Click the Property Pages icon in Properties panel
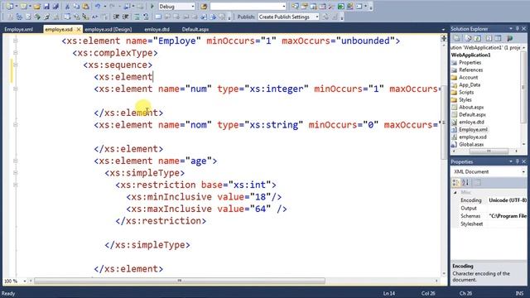Image resolution: width=530 pixels, height=298 pixels. tap(478, 183)
